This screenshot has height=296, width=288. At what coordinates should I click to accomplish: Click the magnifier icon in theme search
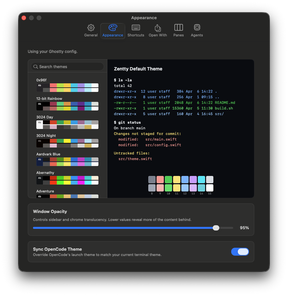(35, 66)
